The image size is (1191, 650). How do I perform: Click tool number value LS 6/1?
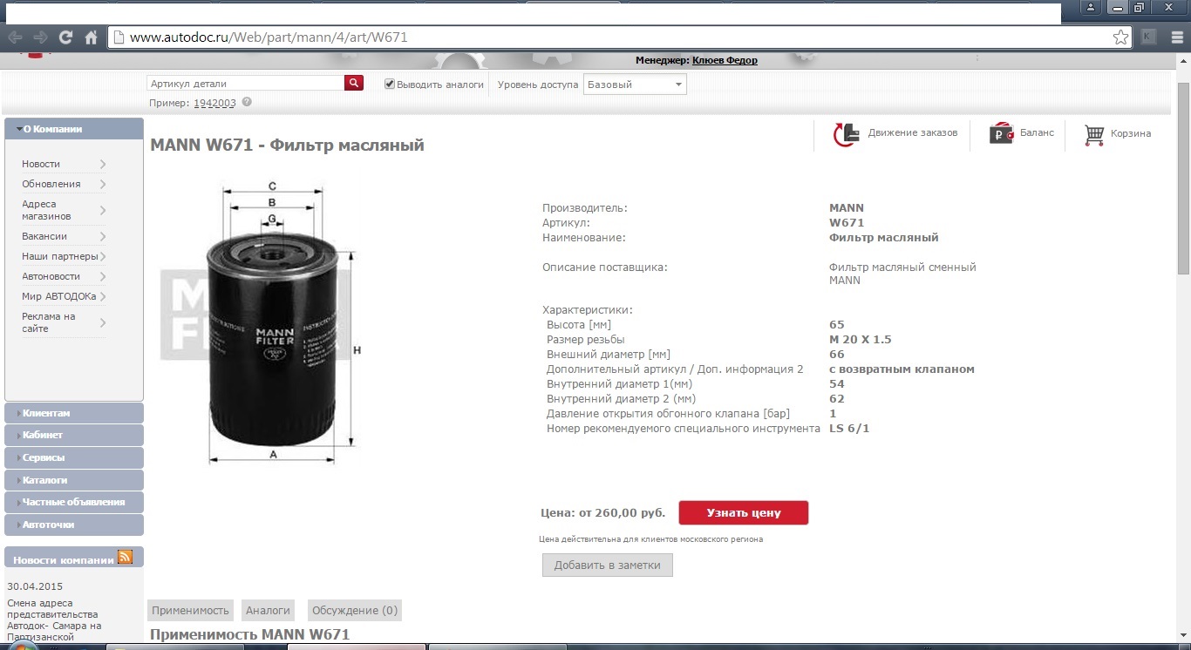tap(849, 428)
